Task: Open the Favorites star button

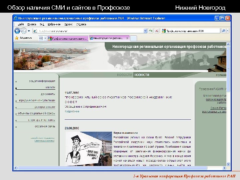Action: coord(23,38)
